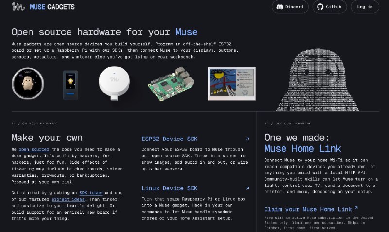This screenshot has height=232, width=389.
Task: Click the arrow icon beside Linux Device SDK
Action: coord(248,188)
